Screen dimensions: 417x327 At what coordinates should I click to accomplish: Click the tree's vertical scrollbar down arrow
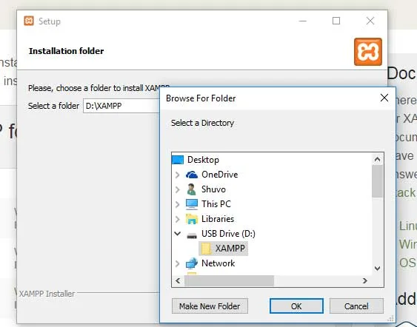pyautogui.click(x=377, y=269)
